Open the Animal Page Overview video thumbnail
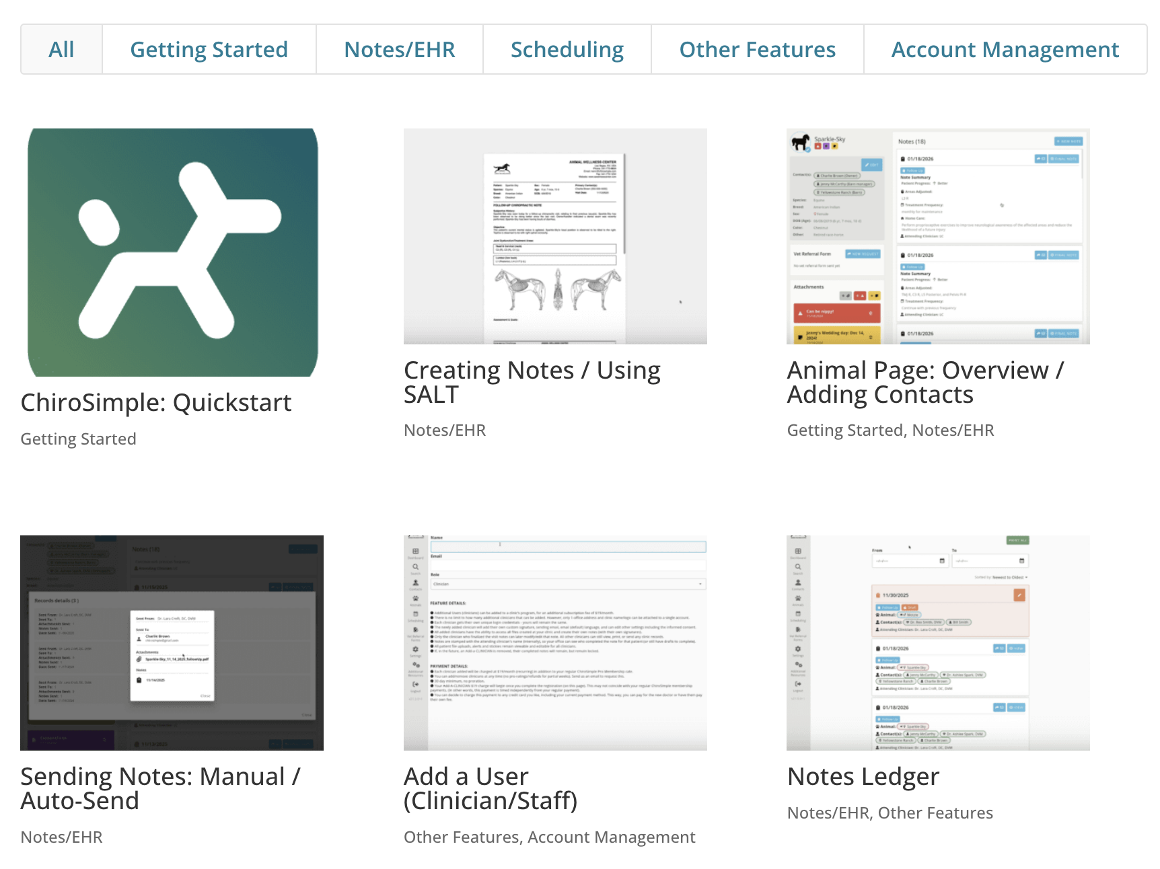Screen dimensions: 1160x869 coord(938,236)
